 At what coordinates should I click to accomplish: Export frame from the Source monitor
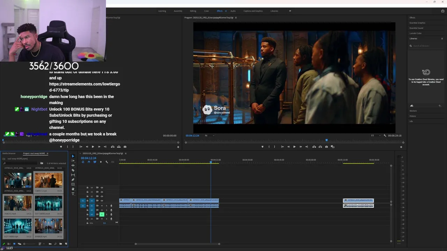(x=125, y=147)
